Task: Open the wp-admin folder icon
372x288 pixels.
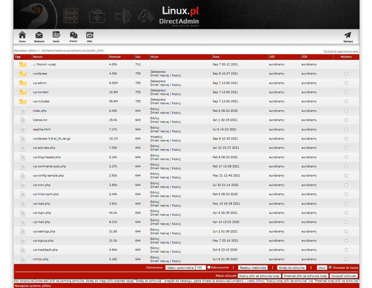Action: 23,83
